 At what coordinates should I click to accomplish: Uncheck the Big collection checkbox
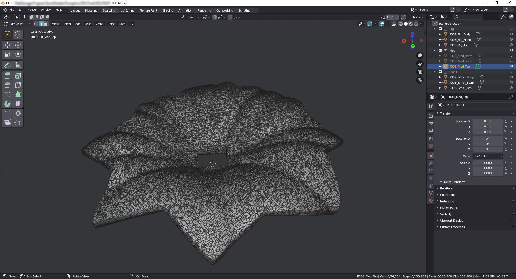coord(440,29)
